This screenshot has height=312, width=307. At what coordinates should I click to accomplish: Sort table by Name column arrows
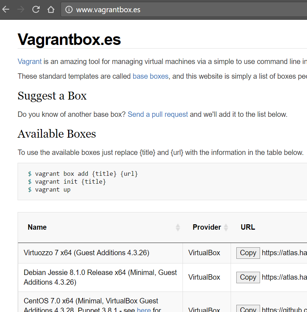pos(178,228)
